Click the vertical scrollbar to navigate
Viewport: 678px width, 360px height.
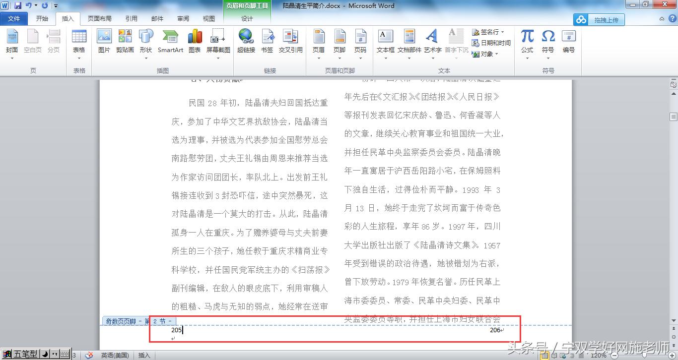pyautogui.click(x=674, y=198)
